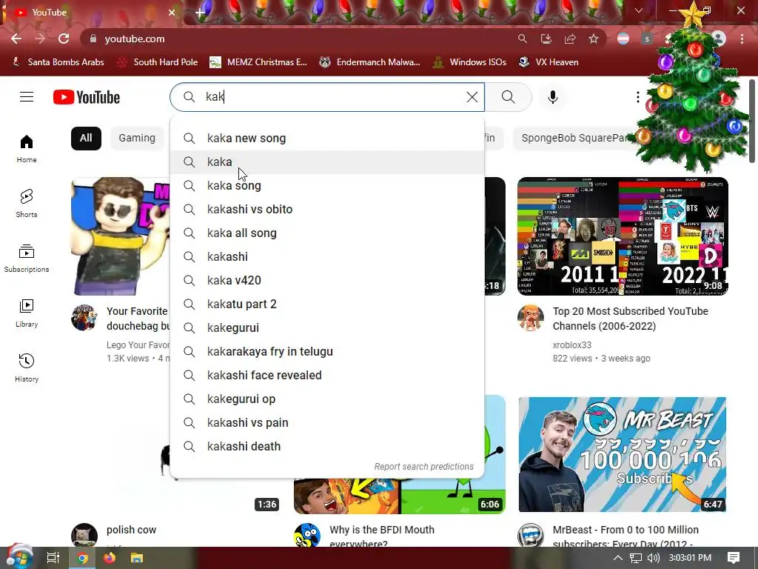This screenshot has height=569, width=758.
Task: Select the Gaming filter chip
Action: pos(137,139)
